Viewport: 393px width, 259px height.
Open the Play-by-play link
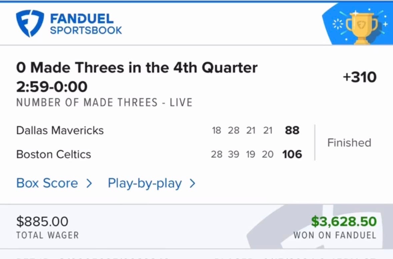(x=144, y=183)
